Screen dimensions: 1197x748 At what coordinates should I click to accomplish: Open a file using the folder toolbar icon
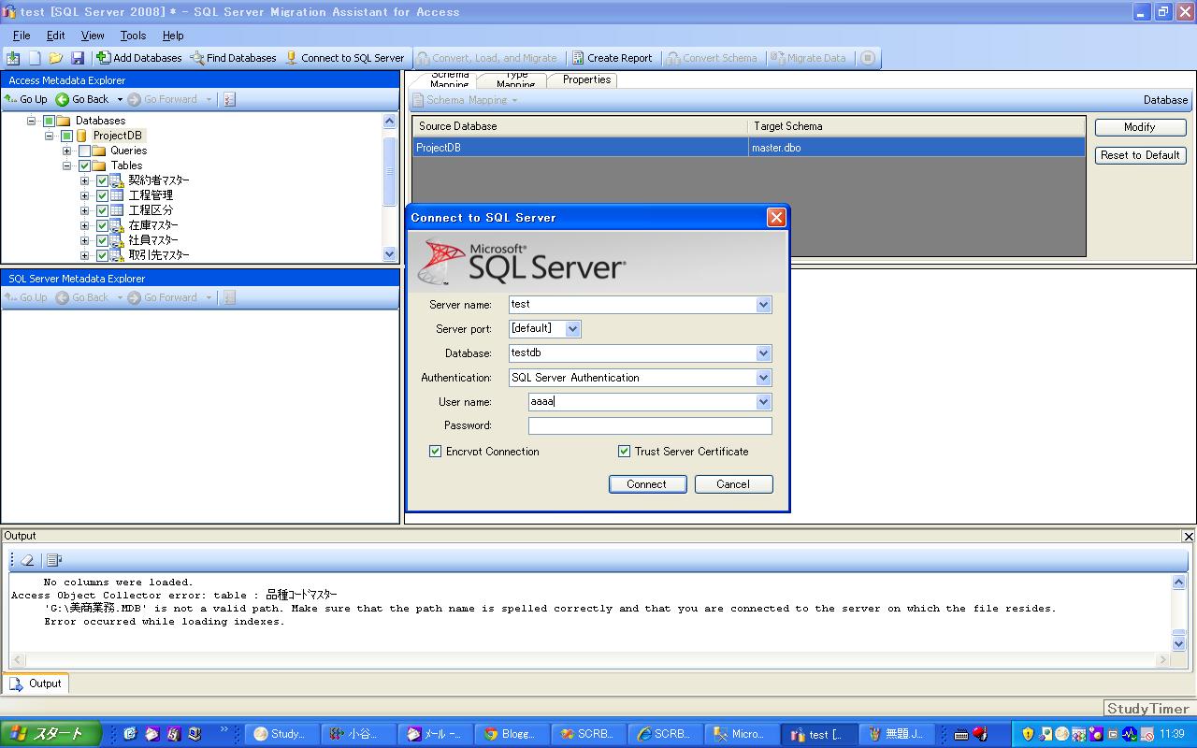pos(55,57)
